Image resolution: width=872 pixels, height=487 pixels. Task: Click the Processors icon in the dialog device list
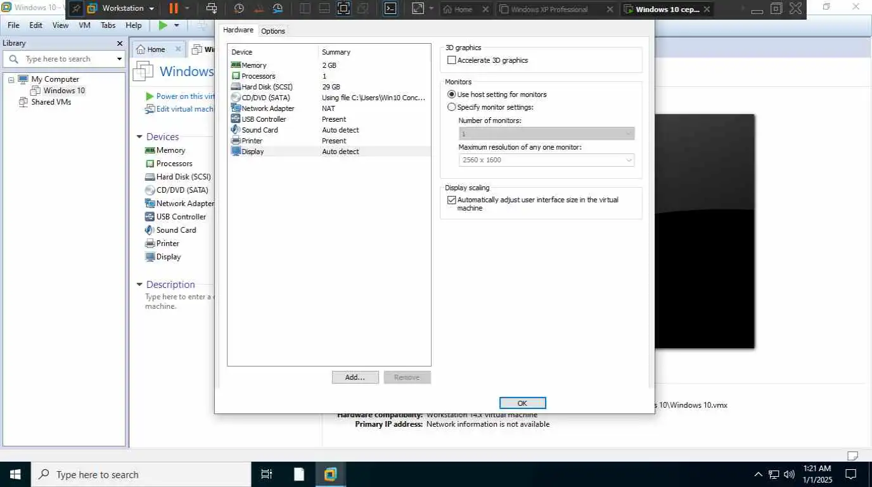click(x=236, y=76)
